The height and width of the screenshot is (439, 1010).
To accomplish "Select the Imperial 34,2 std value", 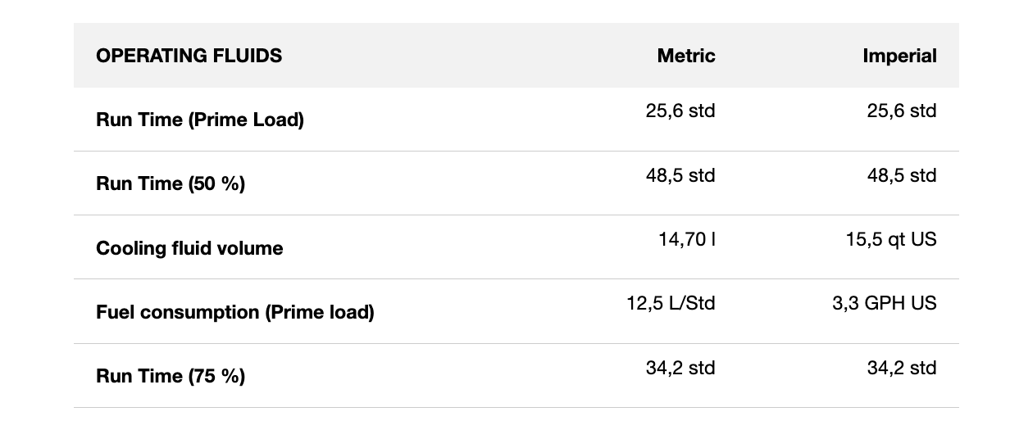I will 901,368.
